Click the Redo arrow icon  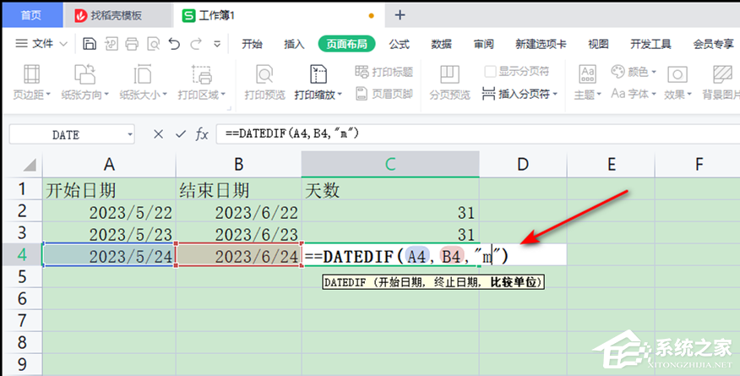coord(196,44)
